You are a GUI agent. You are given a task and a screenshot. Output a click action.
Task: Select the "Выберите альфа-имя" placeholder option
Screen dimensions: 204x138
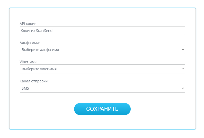pos(40,50)
